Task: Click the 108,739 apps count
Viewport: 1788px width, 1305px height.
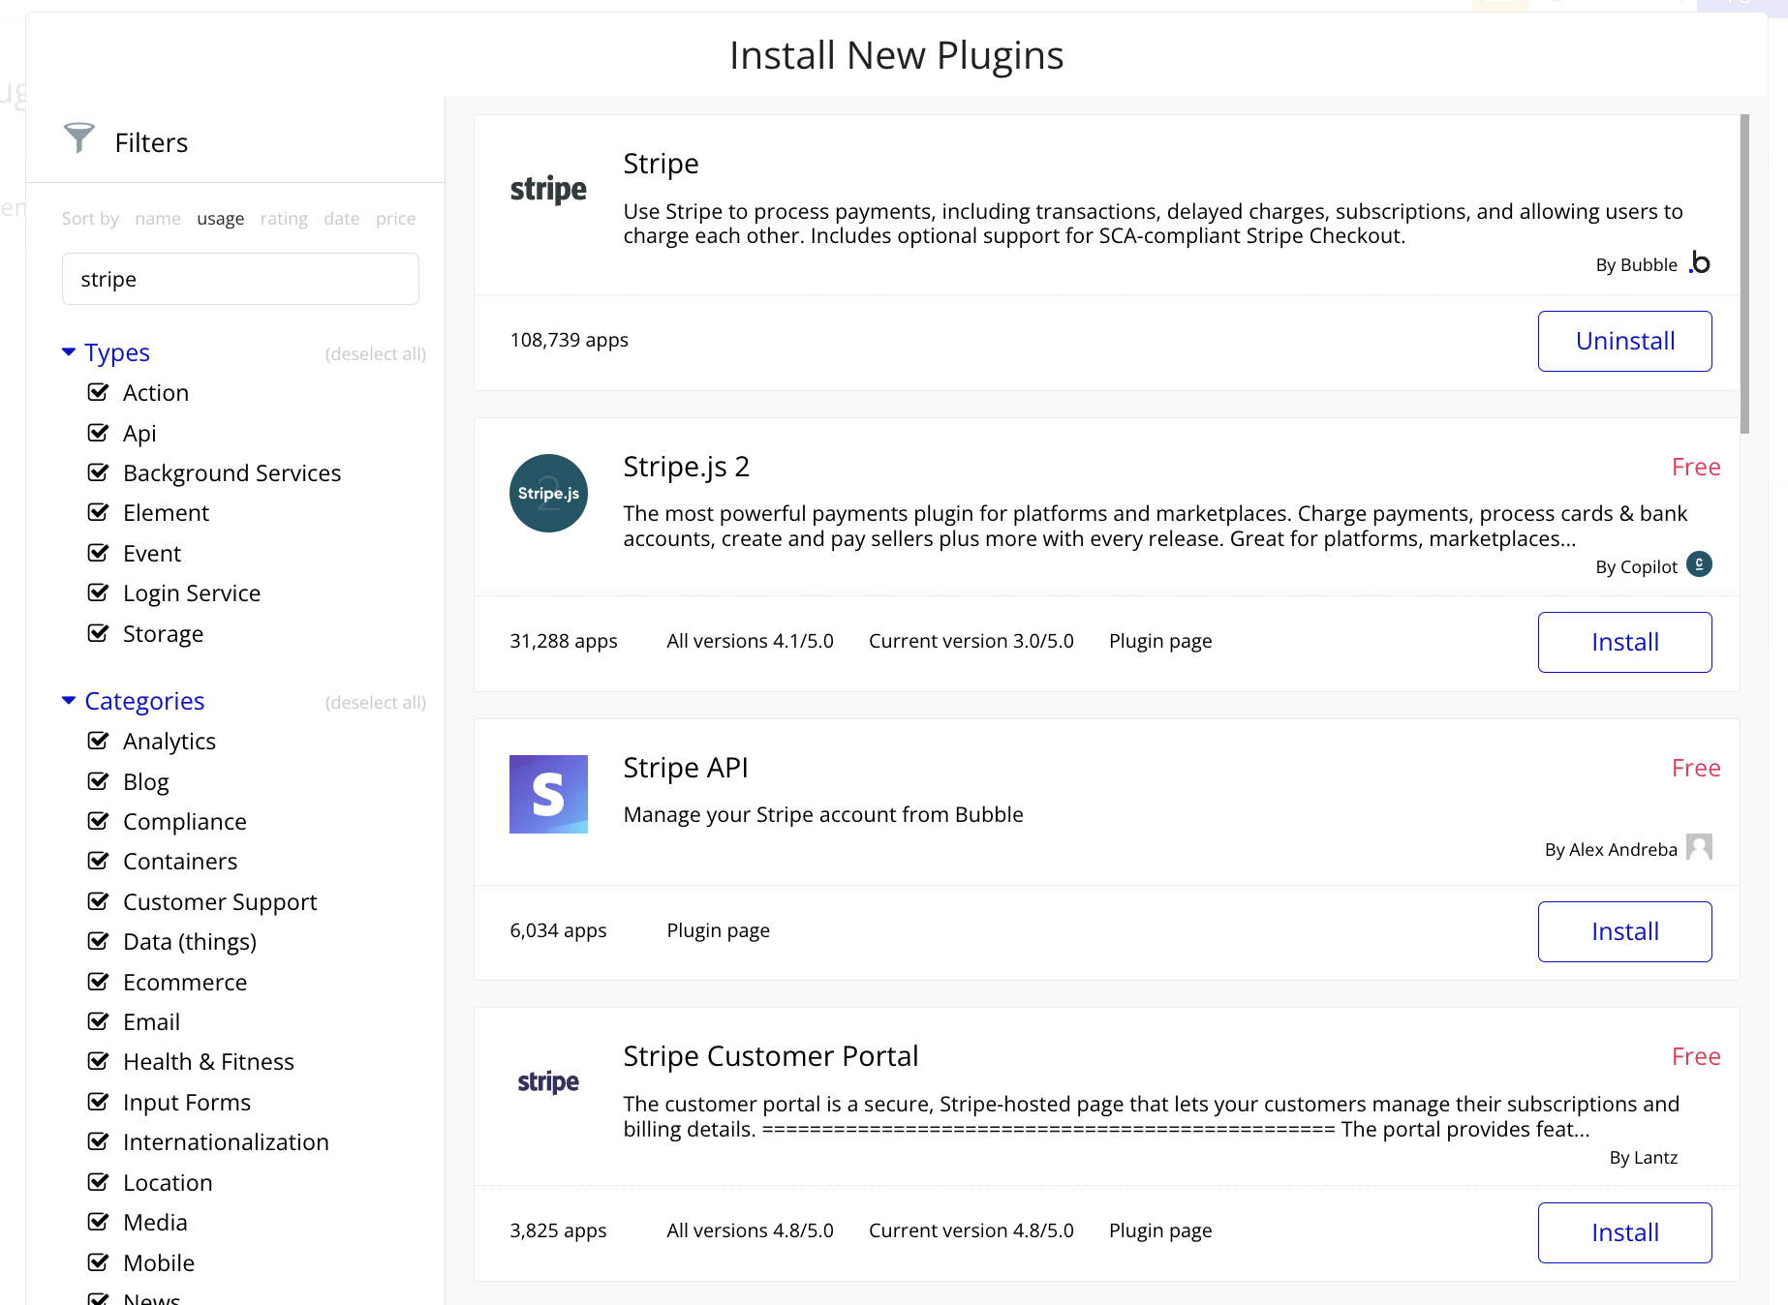Action: [569, 340]
